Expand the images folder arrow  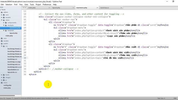coord(2,77)
